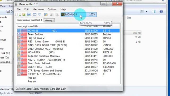
Task: Click the -DINO200 identifier cell
Action: [108, 49]
